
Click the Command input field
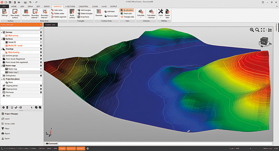157,143
